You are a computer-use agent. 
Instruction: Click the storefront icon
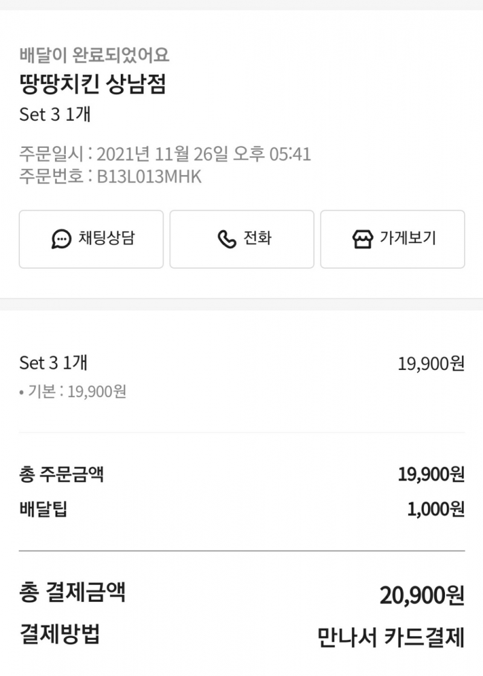[x=362, y=239]
